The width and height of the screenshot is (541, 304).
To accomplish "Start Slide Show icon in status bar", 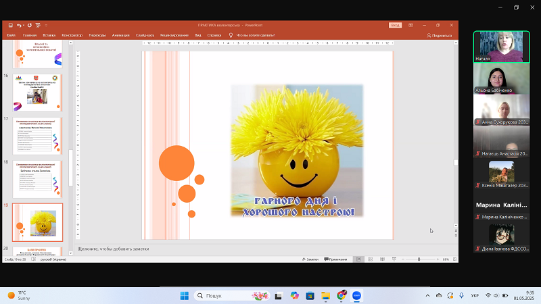I will 394,259.
